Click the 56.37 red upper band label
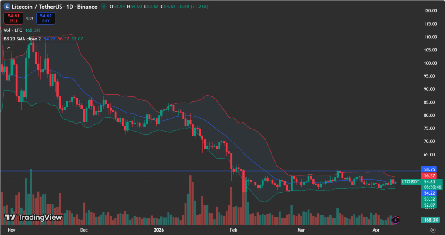 [429, 175]
